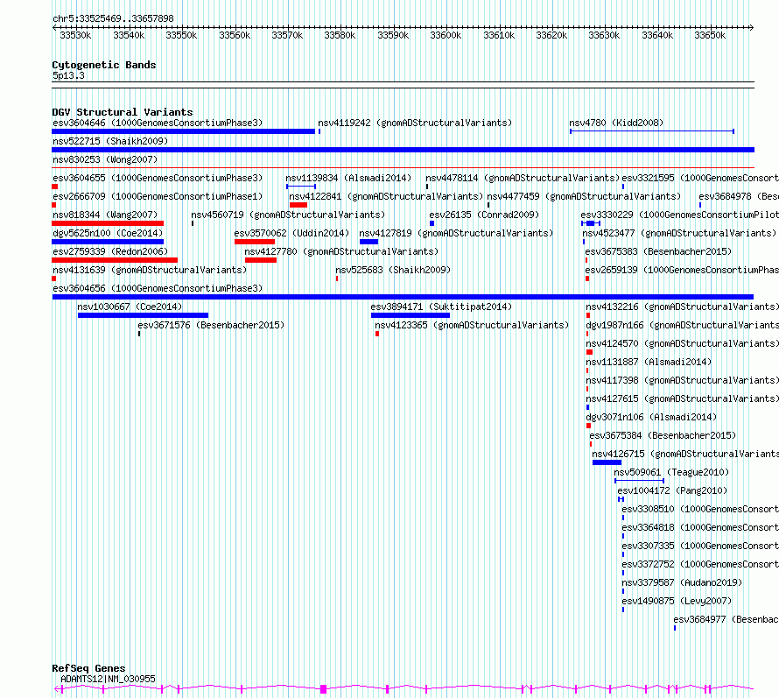This screenshot has width=779, height=698.
Task: Click the chr5:33525469..33657898 coordinate text
Action: tap(113, 18)
